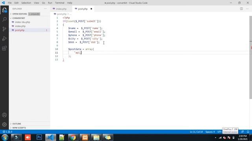
Task: Open the Terminal menu
Action: coord(59,3)
